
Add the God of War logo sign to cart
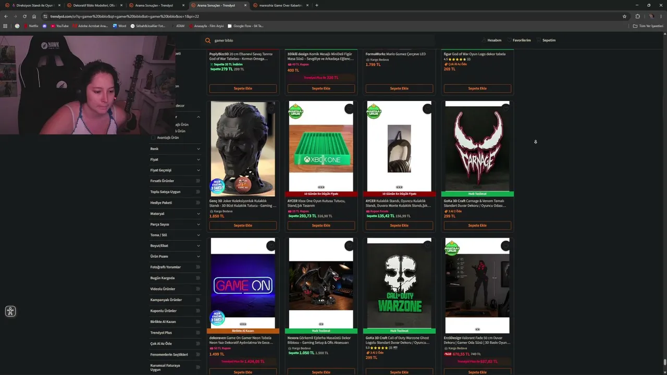click(x=477, y=89)
